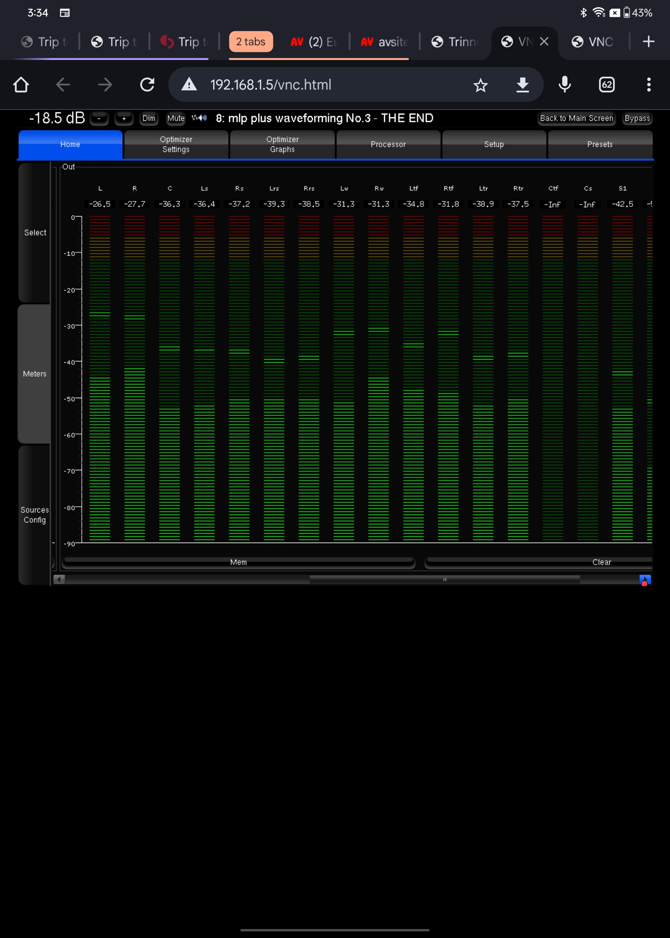Open the Optimizer Settings tab
The width and height of the screenshot is (670, 938).
click(x=176, y=145)
